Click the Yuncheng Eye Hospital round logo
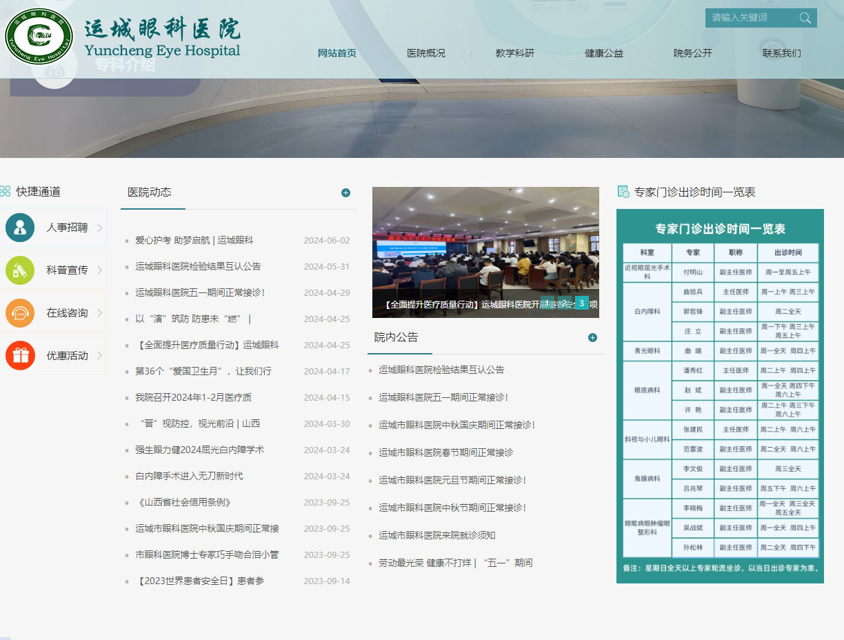The width and height of the screenshot is (844, 640). (x=40, y=37)
